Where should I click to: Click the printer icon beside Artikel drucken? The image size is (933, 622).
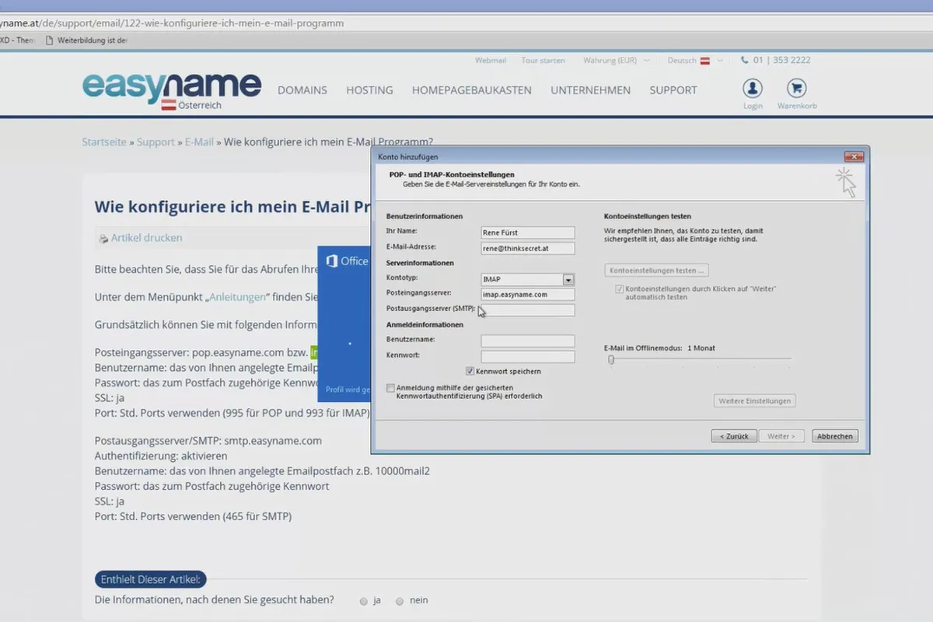(103, 239)
